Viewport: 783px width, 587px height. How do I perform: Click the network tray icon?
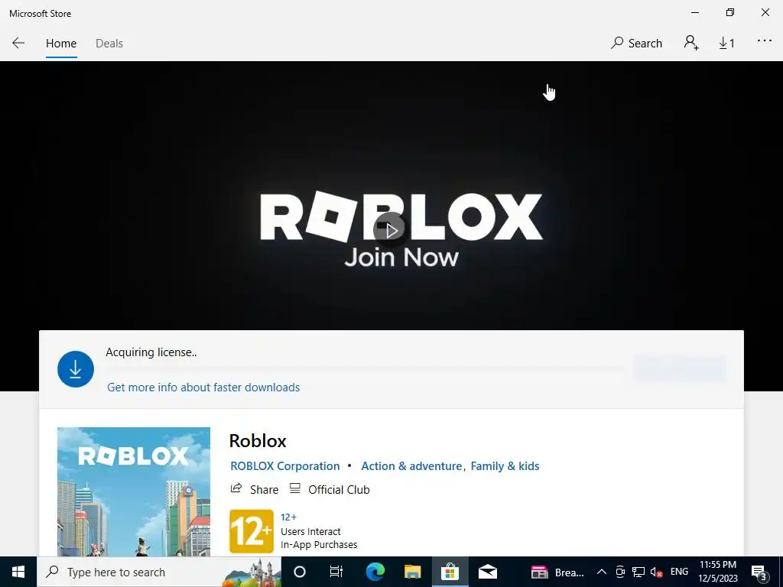638,572
